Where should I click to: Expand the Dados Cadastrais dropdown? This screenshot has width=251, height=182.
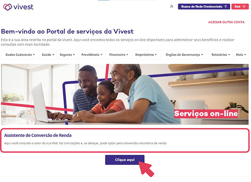[x=20, y=55]
